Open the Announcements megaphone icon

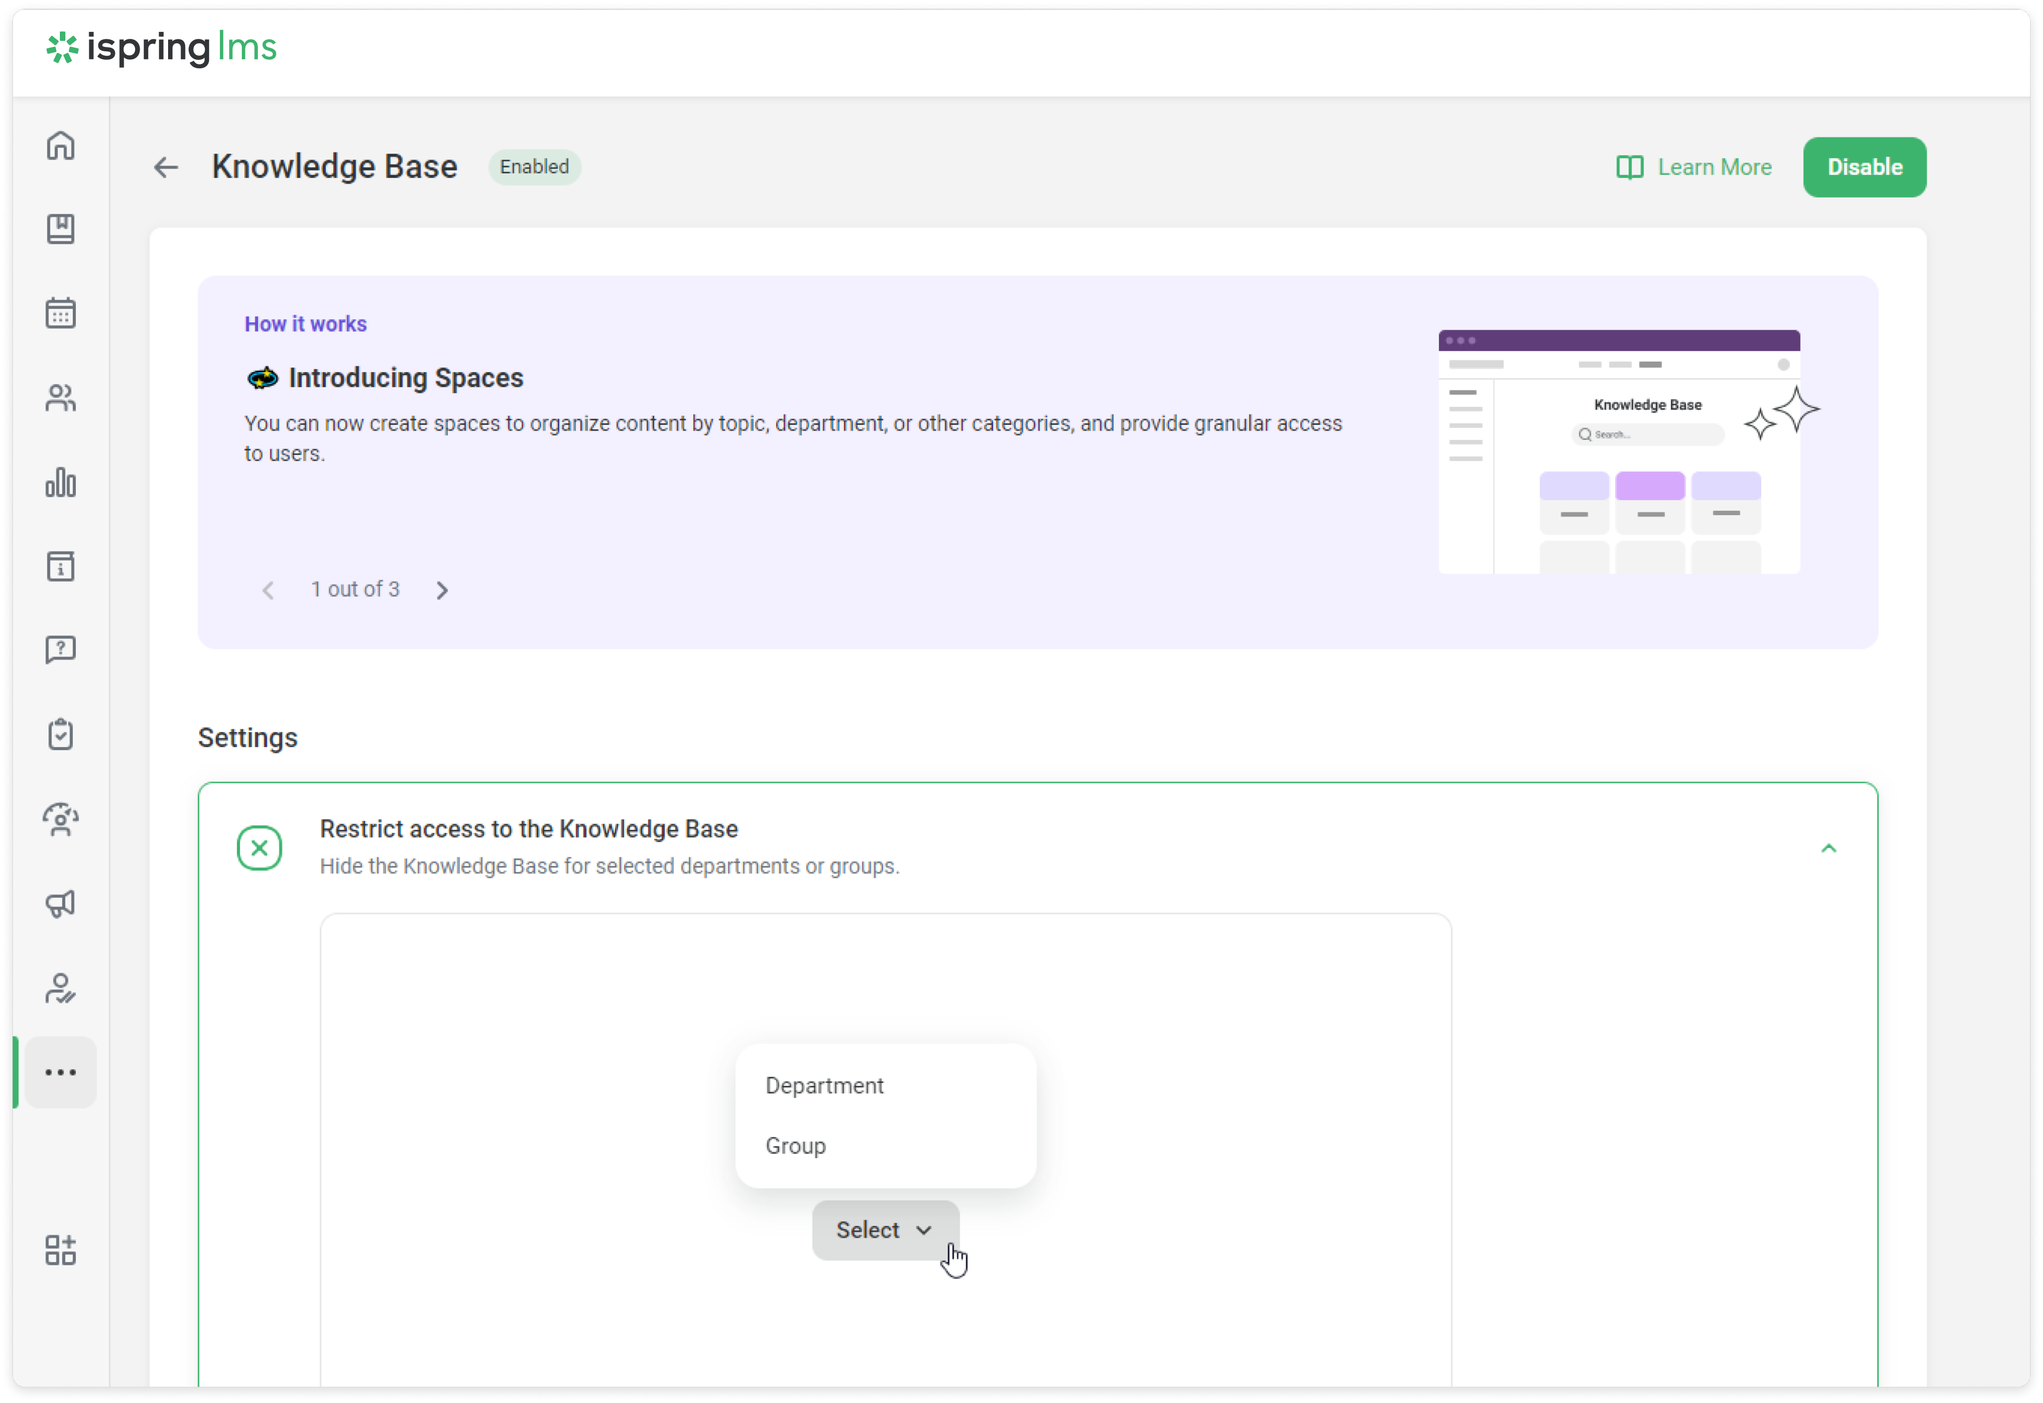(x=61, y=904)
